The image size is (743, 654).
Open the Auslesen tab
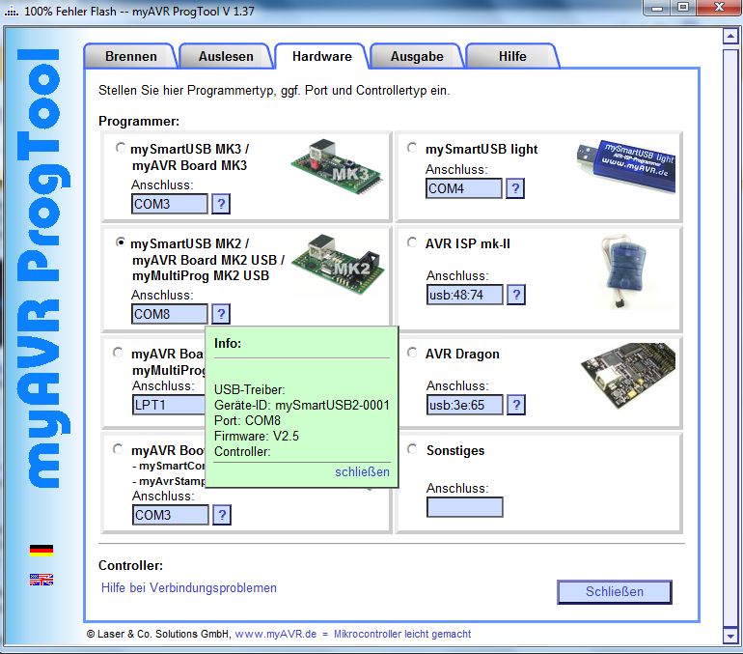click(x=226, y=56)
